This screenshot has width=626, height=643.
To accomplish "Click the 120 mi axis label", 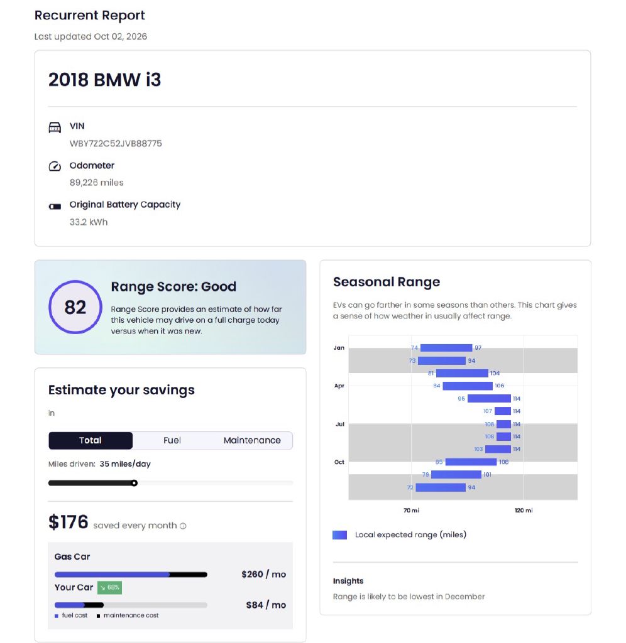I will pos(524,510).
